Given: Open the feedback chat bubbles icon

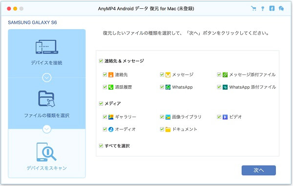Looking at the screenshot, I should tap(281, 8).
